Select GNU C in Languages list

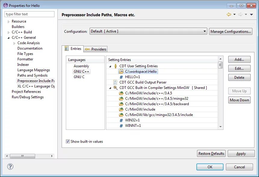point(79,77)
